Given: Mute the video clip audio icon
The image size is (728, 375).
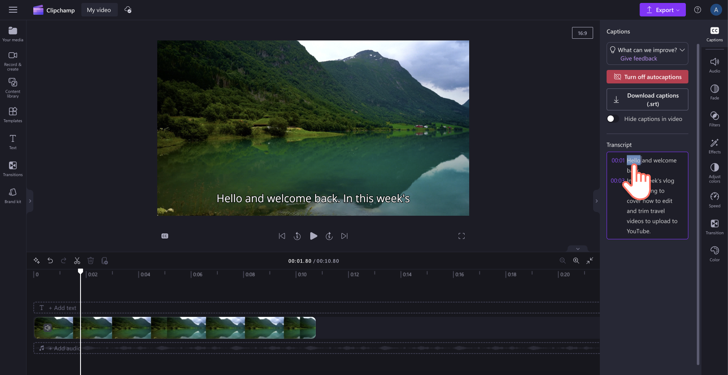Looking at the screenshot, I should click(x=48, y=327).
